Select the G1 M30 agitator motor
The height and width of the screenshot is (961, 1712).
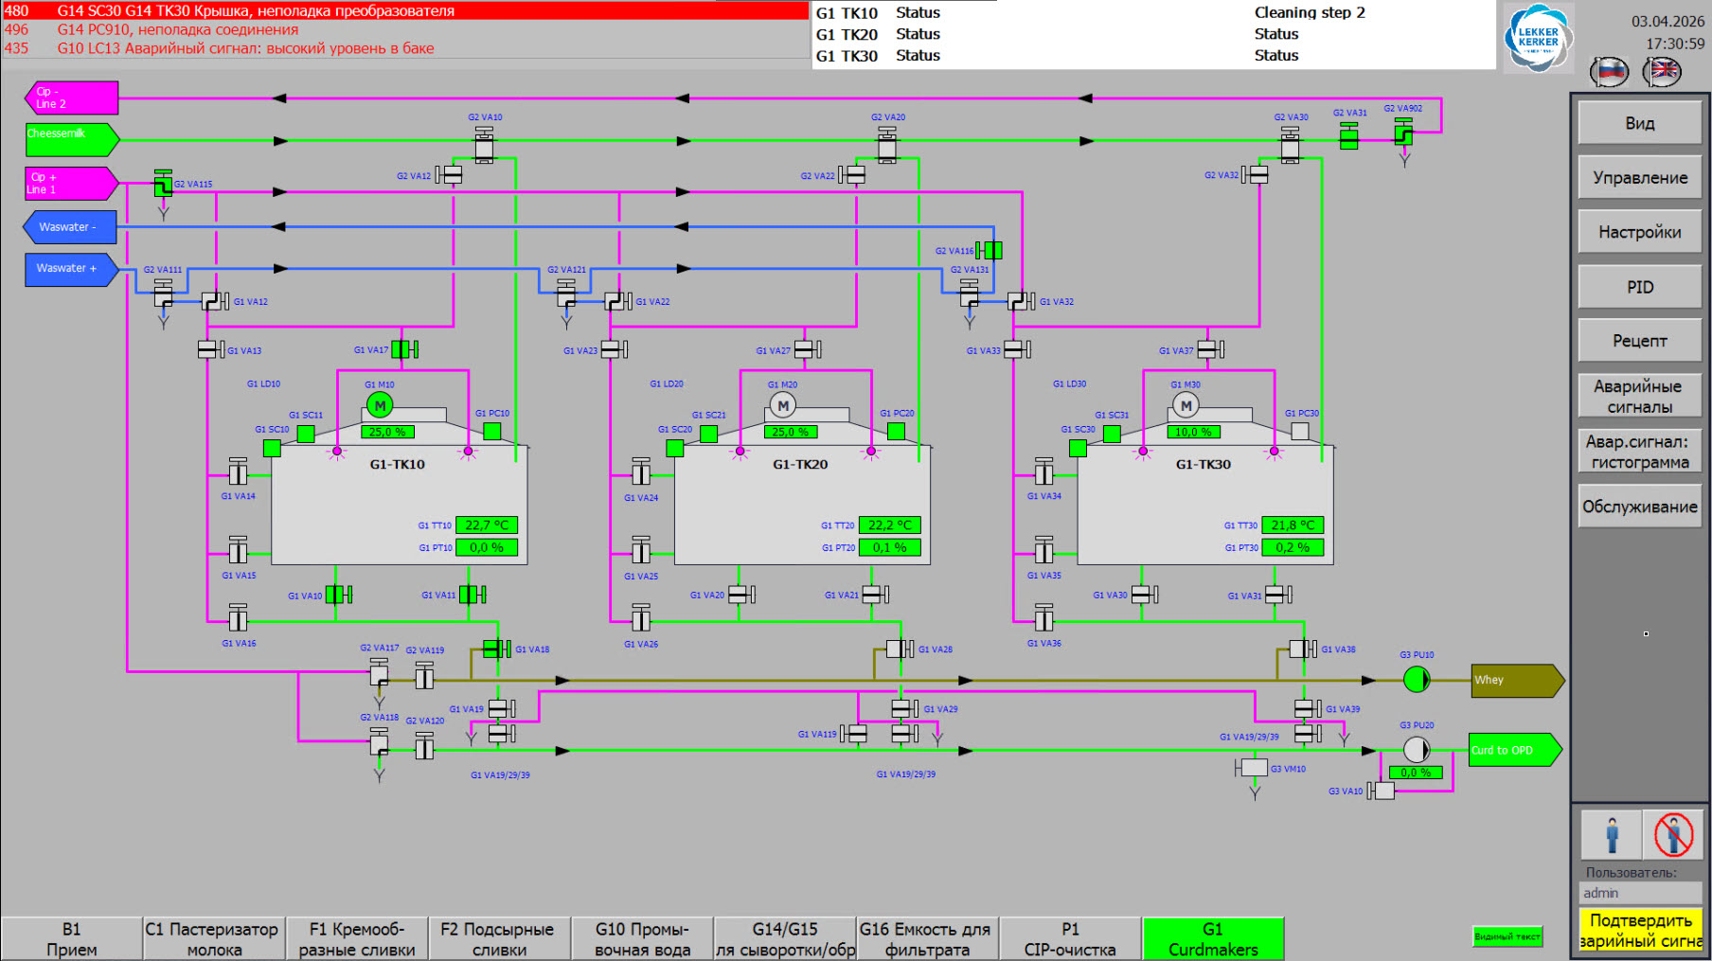1186,406
